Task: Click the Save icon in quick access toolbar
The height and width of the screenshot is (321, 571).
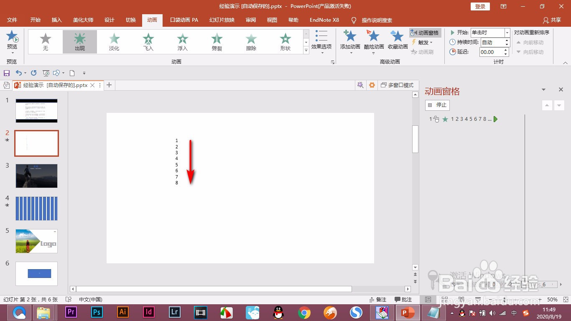Action: (x=6, y=73)
